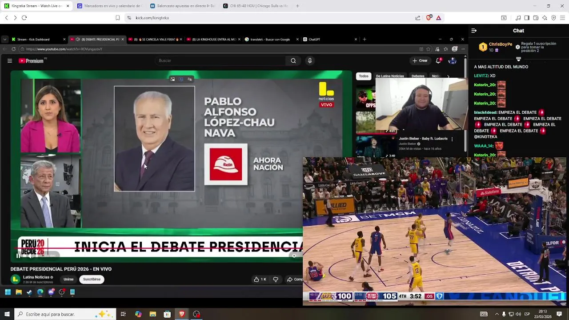This screenshot has width=569, height=320.
Task: Open Windows notification center
Action: 559,314
